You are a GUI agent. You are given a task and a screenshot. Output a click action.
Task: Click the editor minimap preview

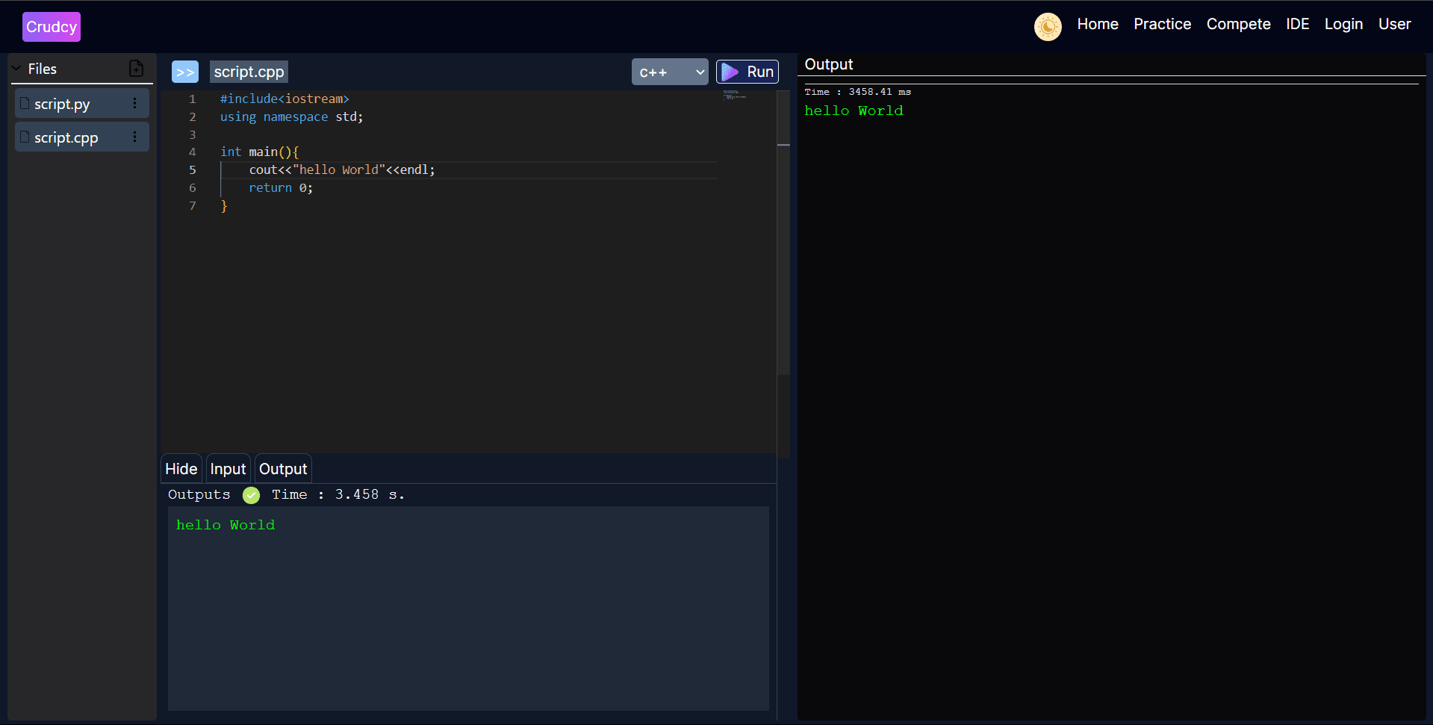point(734,95)
